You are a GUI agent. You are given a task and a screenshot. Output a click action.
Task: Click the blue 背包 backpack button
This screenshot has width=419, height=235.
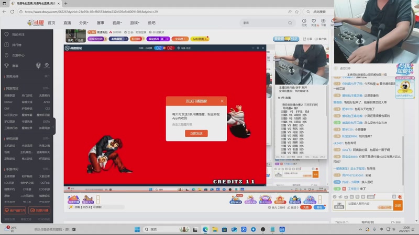pyautogui.click(x=319, y=207)
